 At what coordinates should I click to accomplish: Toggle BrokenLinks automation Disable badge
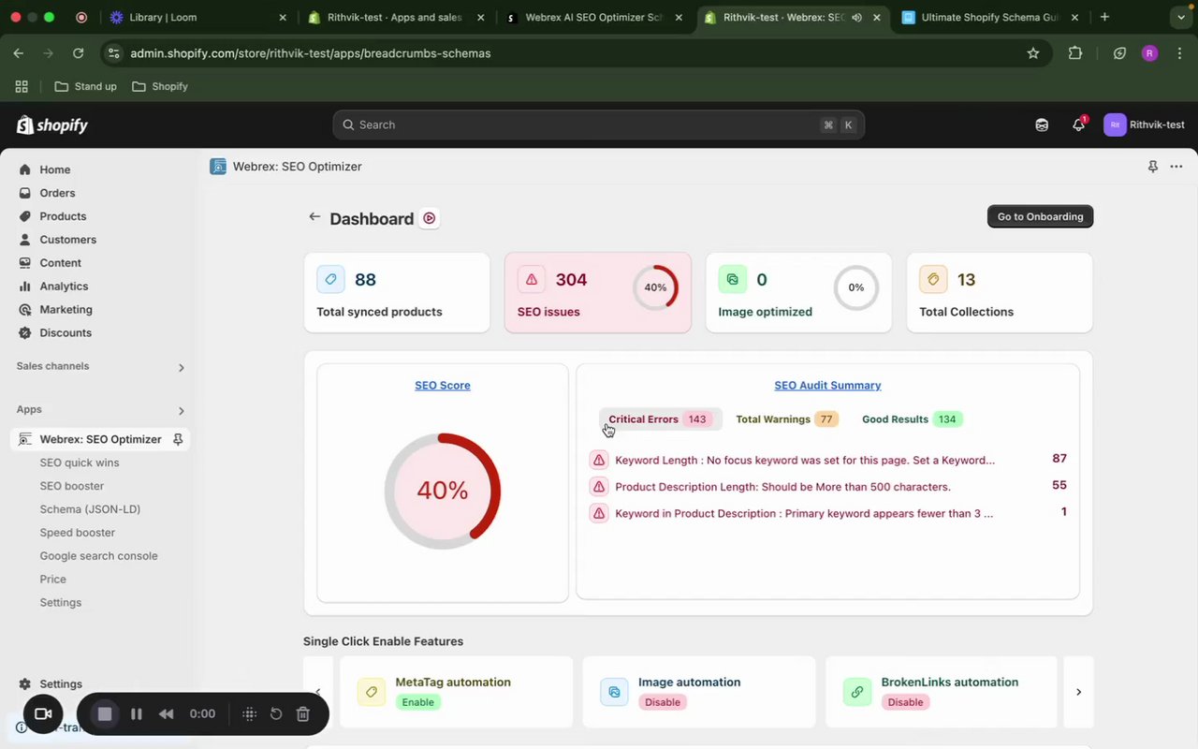(905, 702)
